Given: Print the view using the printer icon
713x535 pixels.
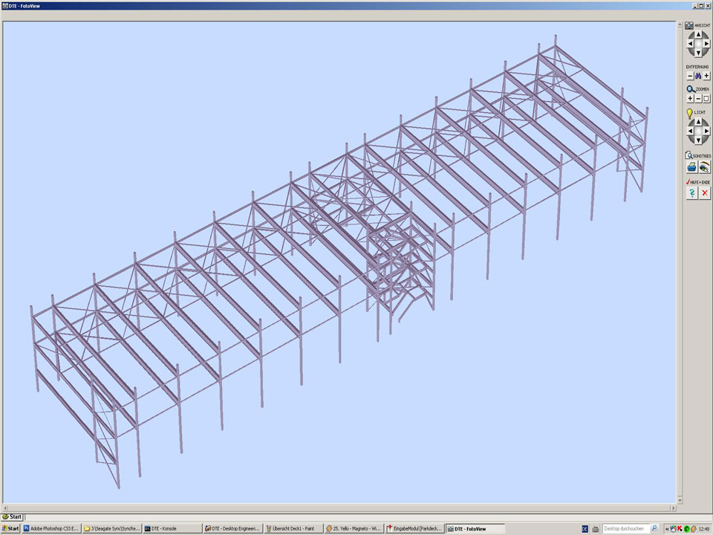Looking at the screenshot, I should pyautogui.click(x=691, y=168).
